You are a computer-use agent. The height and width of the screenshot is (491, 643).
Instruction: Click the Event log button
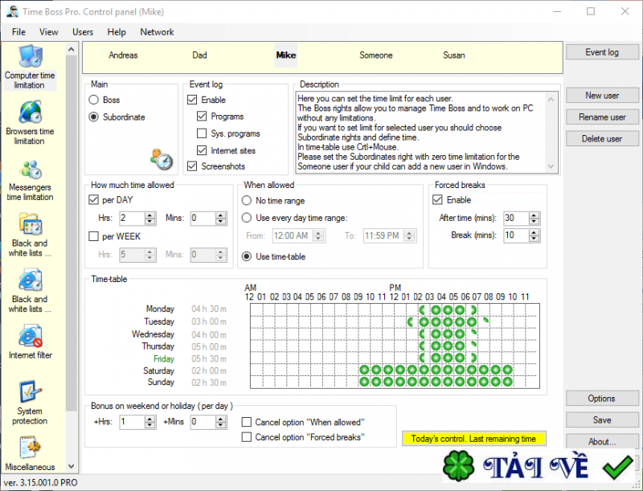[x=602, y=52]
